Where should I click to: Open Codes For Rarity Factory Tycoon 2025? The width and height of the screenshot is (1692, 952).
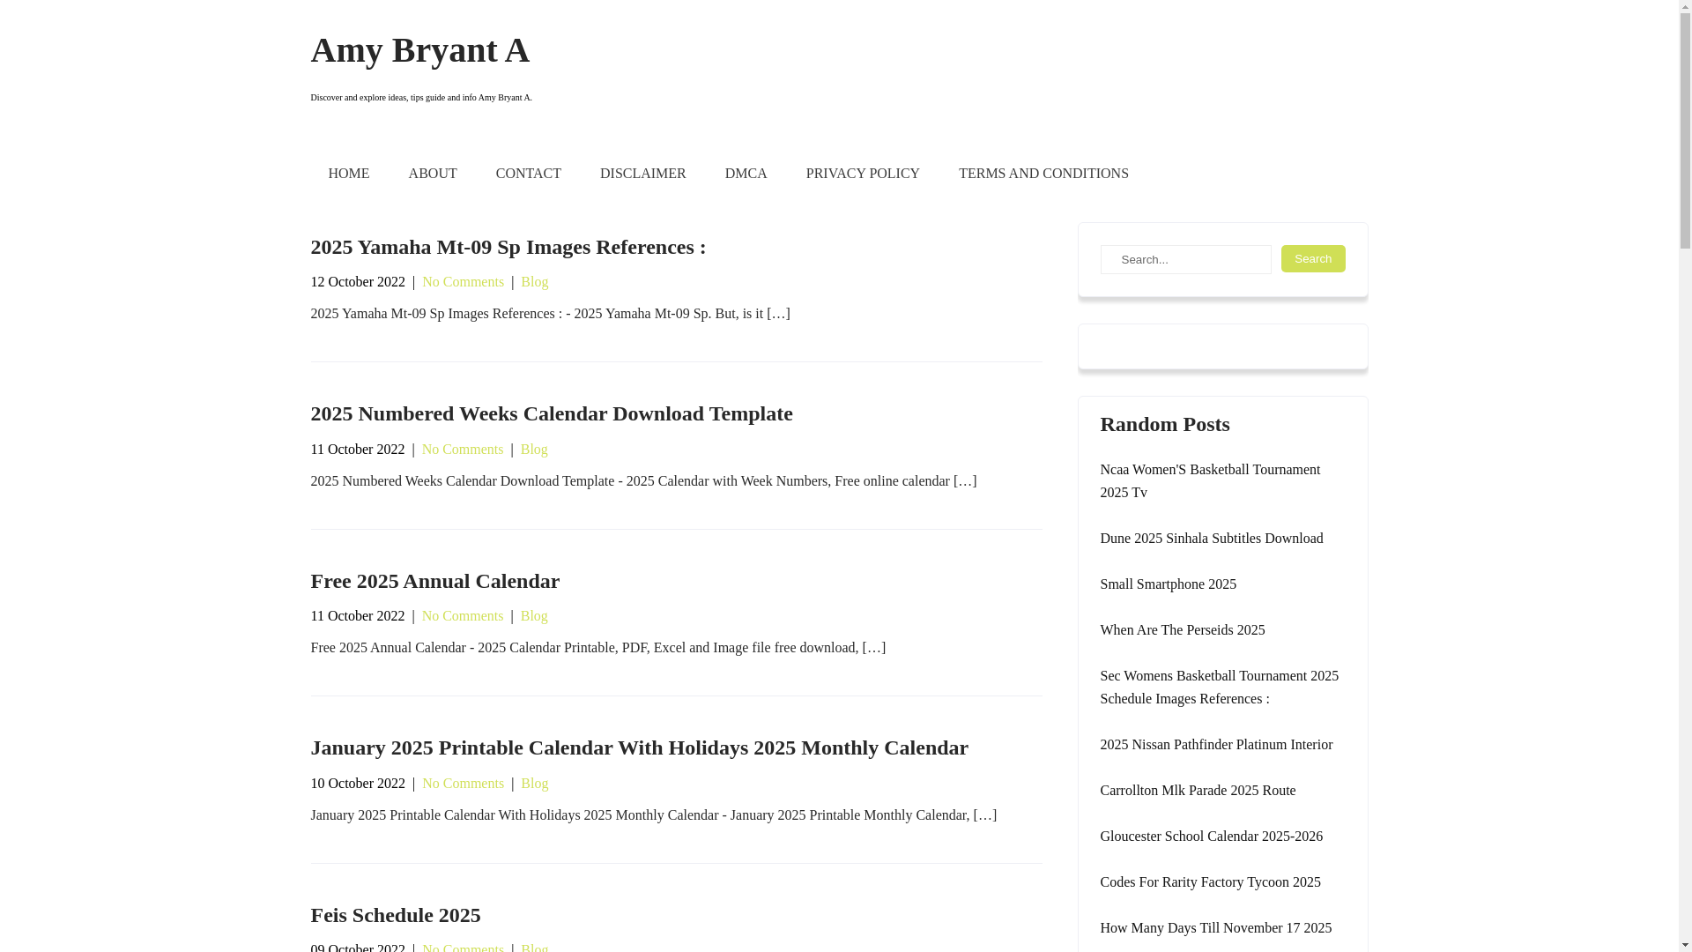1210,882
